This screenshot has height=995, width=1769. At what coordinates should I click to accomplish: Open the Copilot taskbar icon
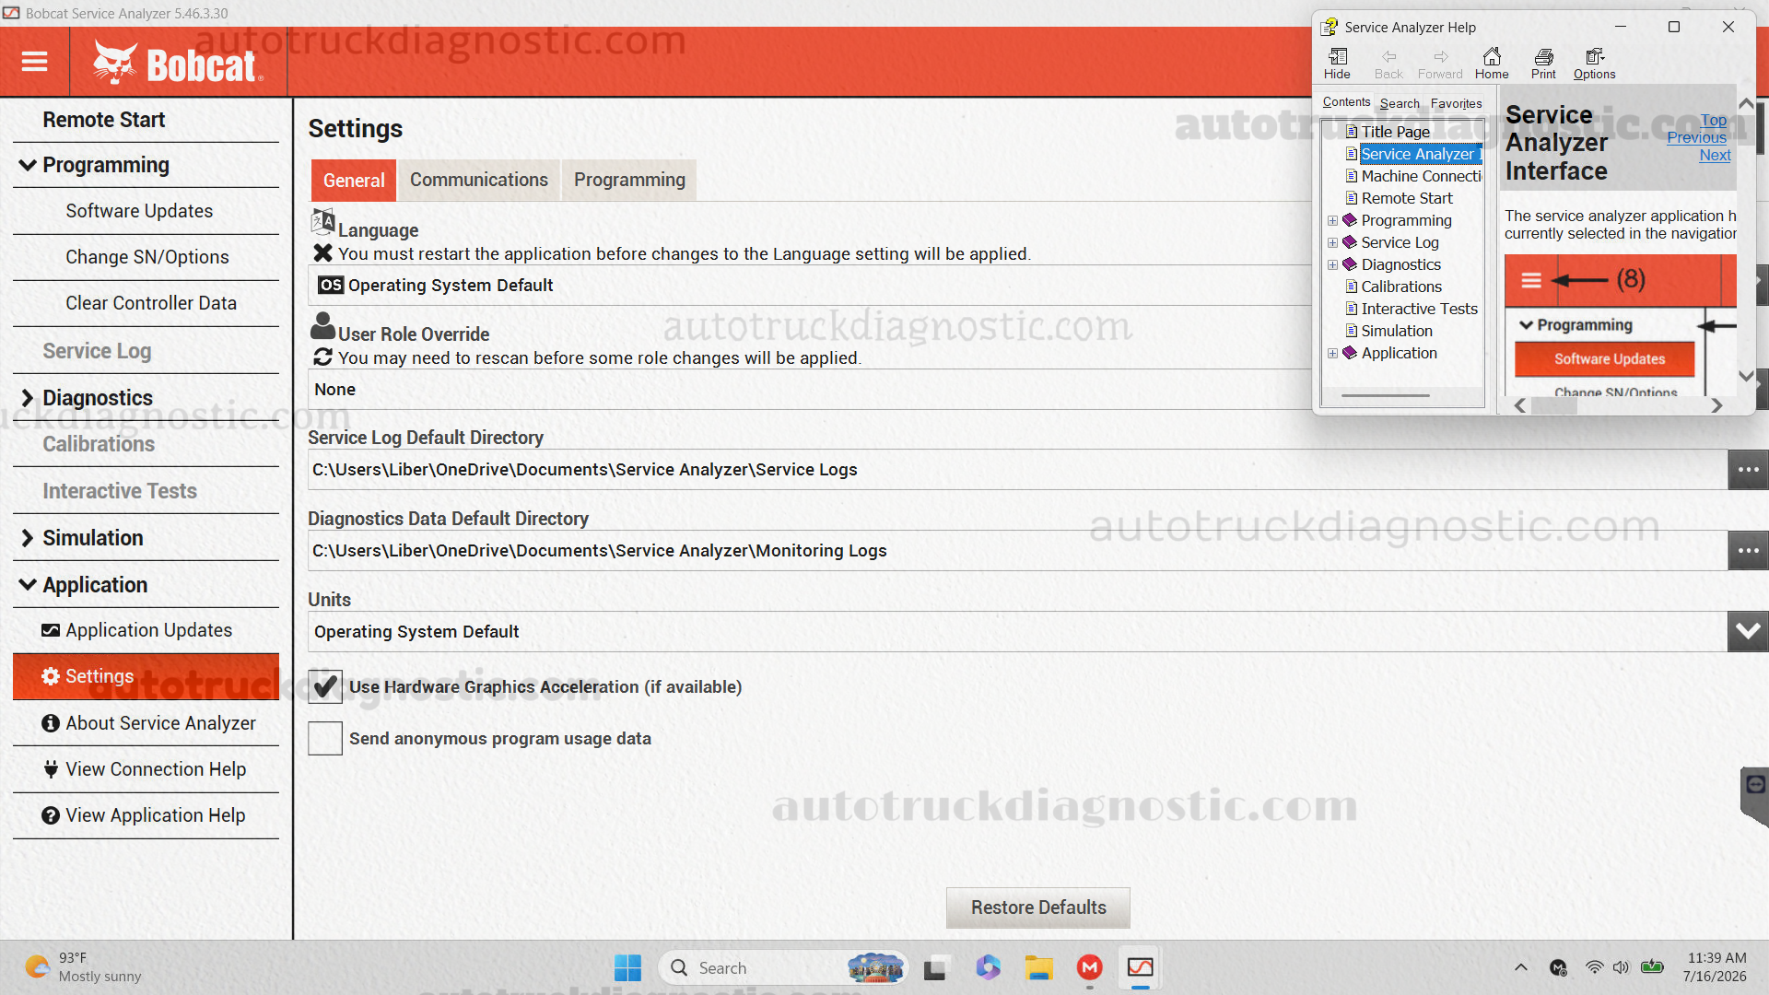[x=988, y=967]
